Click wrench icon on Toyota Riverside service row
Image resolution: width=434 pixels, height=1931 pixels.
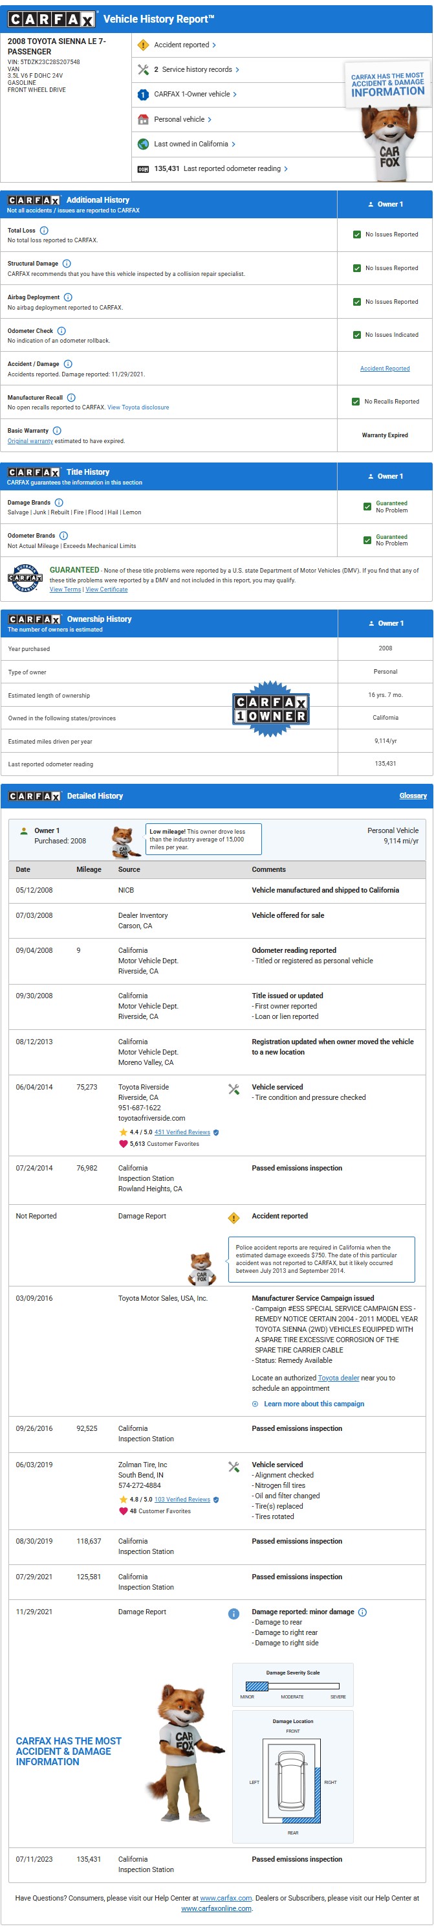[233, 1089]
